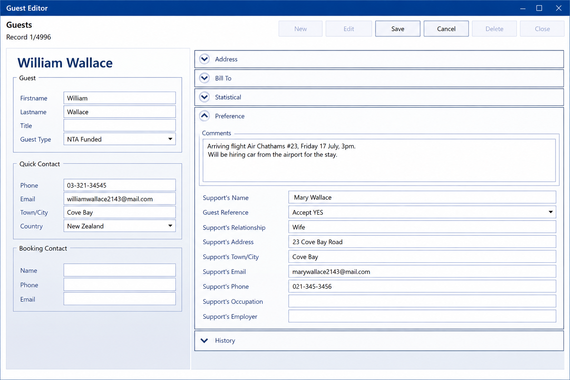Expand the Statistical section chevron
570x380 pixels.
(204, 97)
